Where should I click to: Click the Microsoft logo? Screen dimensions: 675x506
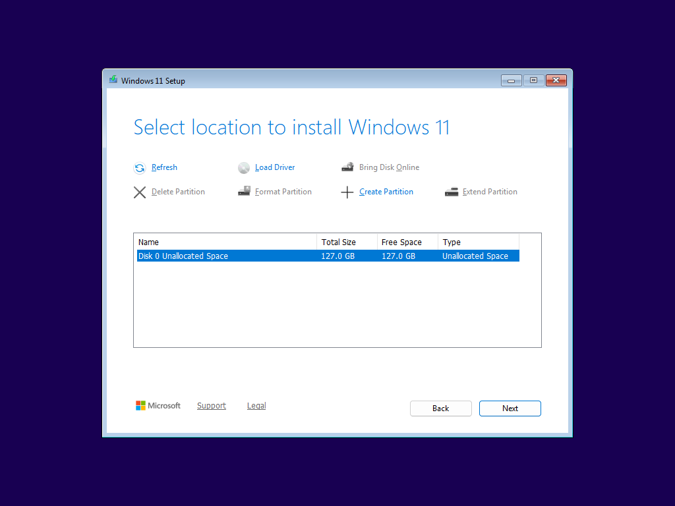click(158, 405)
